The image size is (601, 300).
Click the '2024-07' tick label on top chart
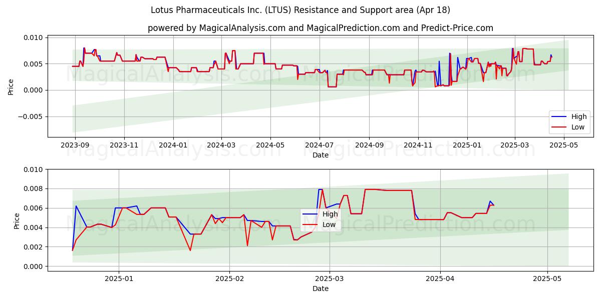coord(319,145)
